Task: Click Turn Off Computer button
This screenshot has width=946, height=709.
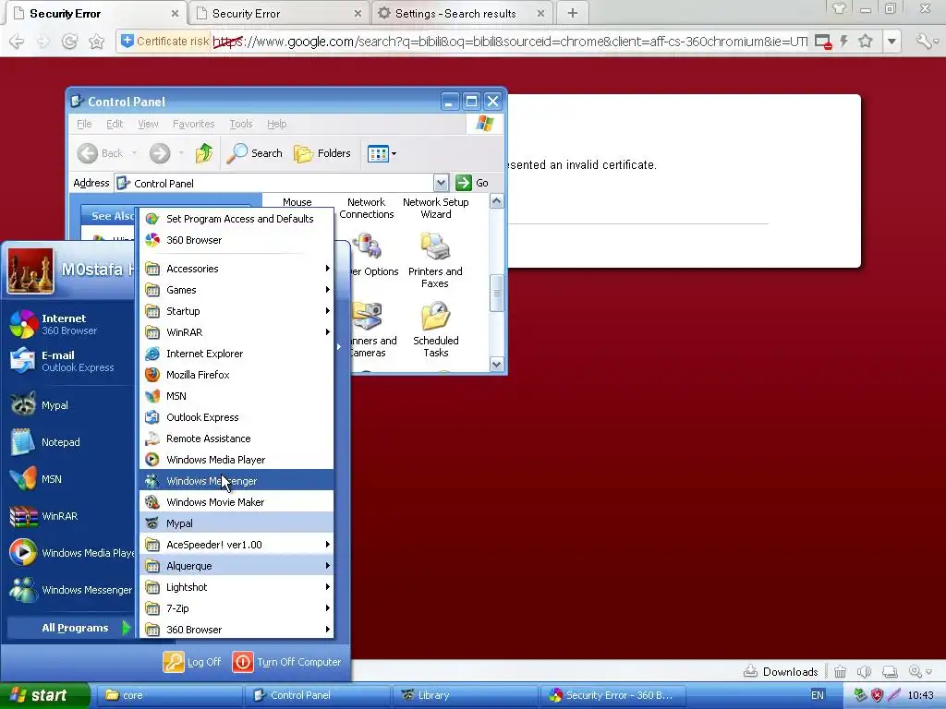Action: (x=287, y=661)
